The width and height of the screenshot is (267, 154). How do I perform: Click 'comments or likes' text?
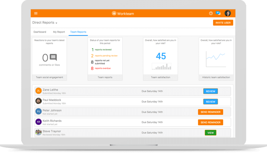[x=49, y=65]
